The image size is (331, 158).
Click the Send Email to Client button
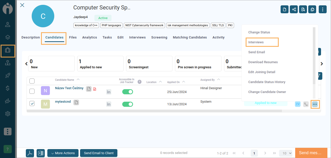99,153
